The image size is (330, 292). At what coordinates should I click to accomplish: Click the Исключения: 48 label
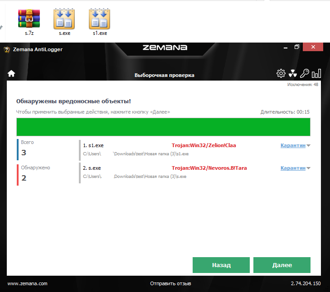click(x=303, y=85)
